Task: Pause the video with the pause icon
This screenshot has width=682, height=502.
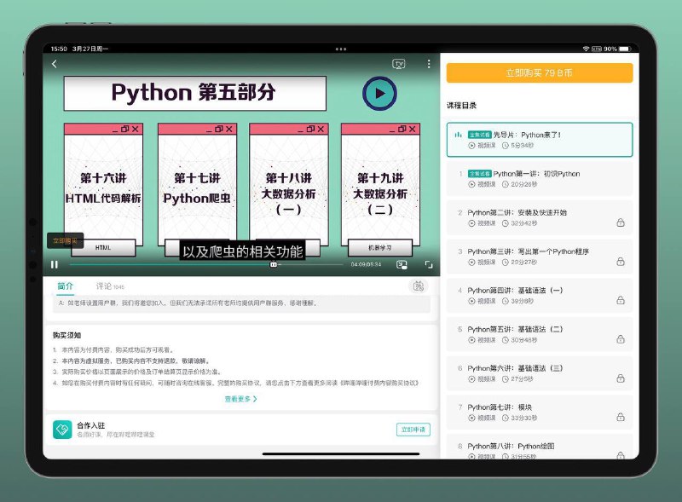Action: pyautogui.click(x=54, y=264)
